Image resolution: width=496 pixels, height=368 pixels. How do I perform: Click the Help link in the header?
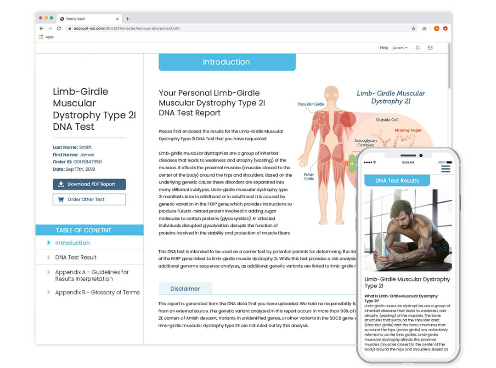(383, 48)
